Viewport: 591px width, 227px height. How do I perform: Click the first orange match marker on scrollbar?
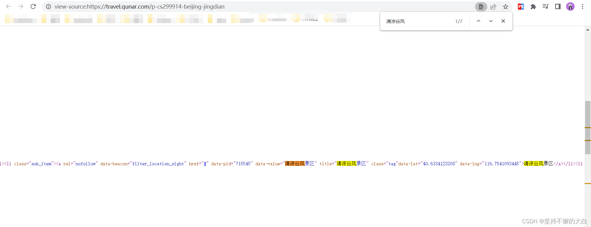coord(588,127)
